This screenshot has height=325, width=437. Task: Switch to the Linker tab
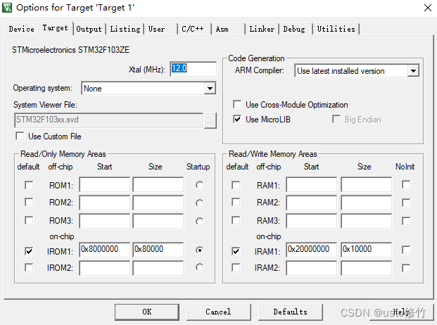pyautogui.click(x=262, y=29)
